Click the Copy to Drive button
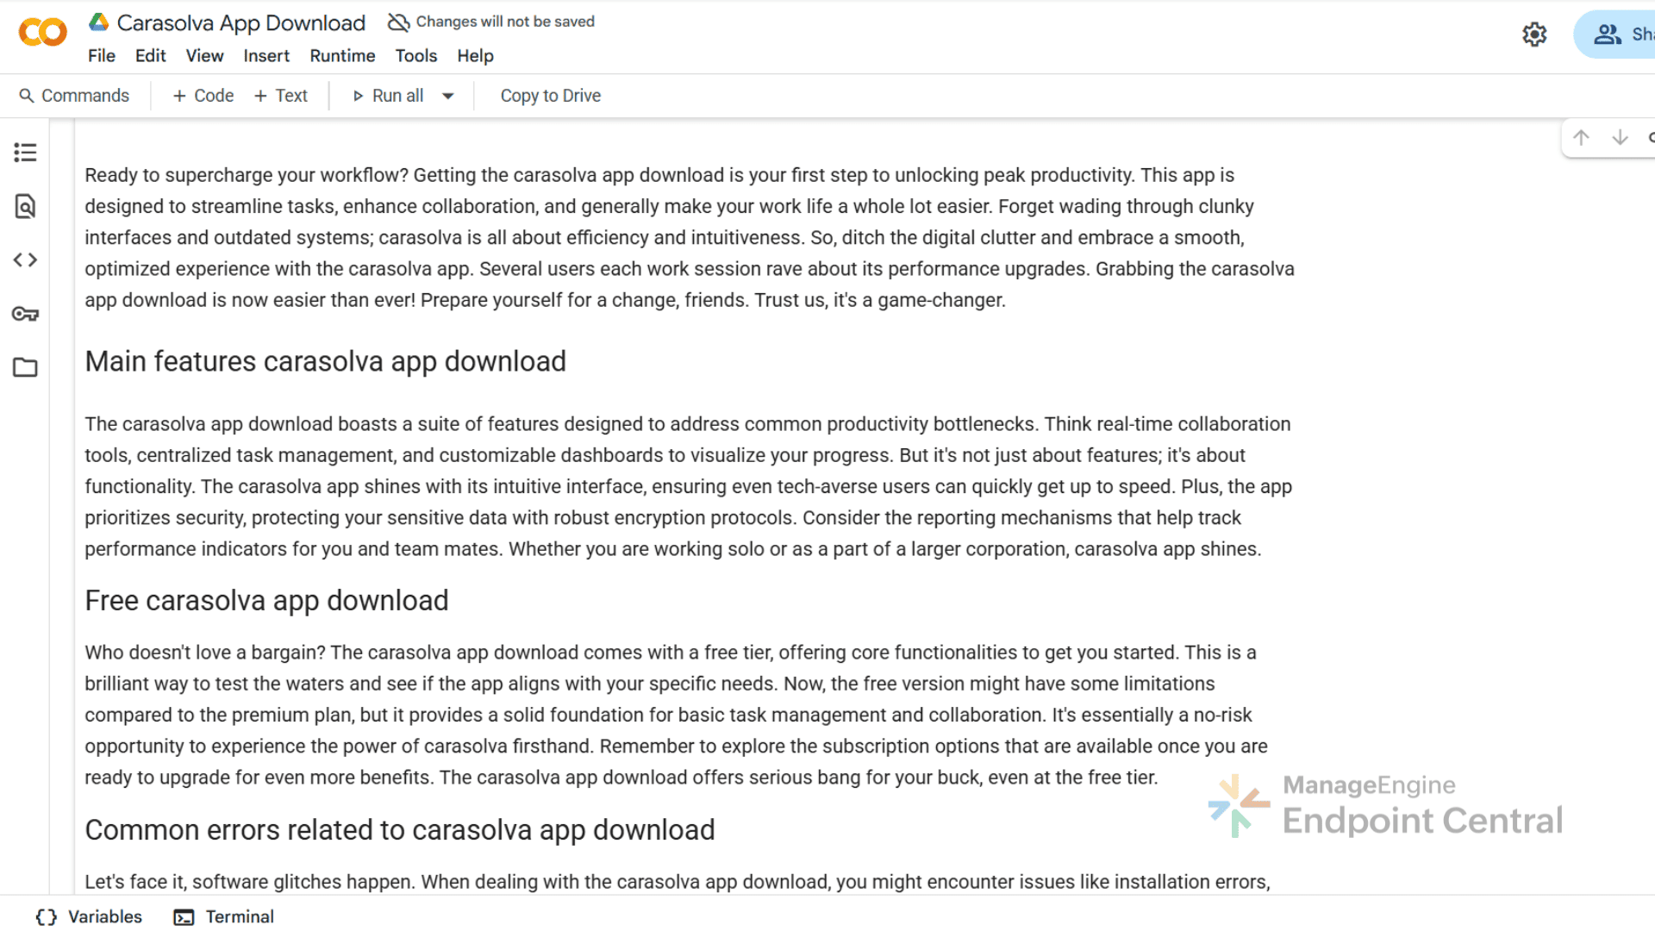 point(550,96)
